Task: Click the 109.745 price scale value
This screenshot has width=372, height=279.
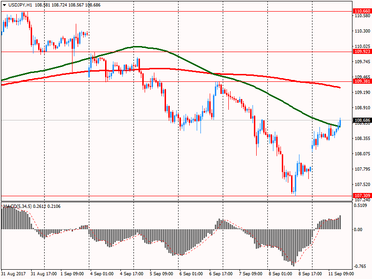Action: pyautogui.click(x=362, y=62)
